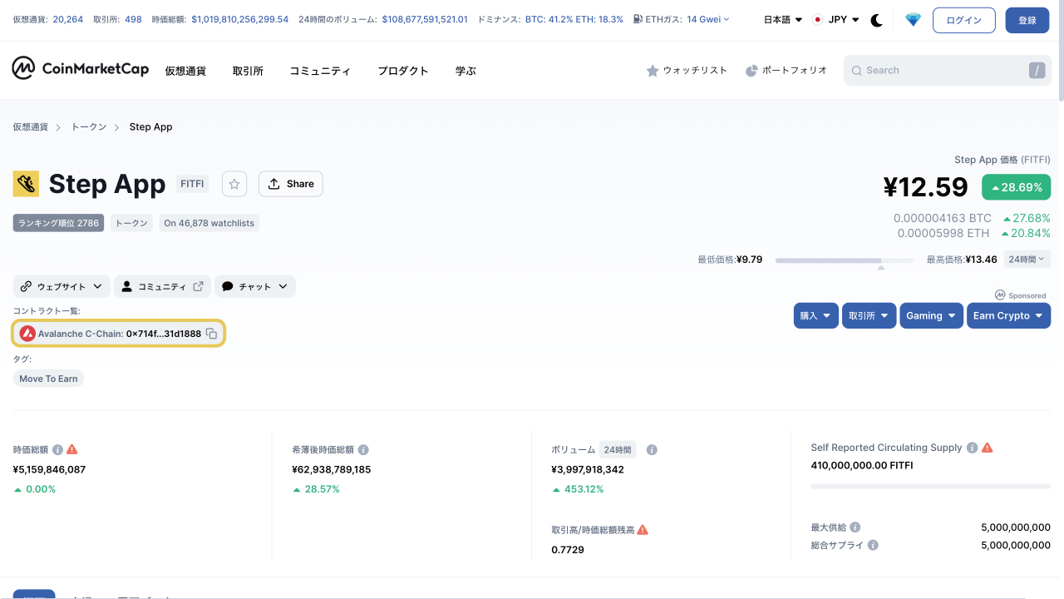The width and height of the screenshot is (1064, 599).
Task: Open ウォッチリスト with star icon
Action: pyautogui.click(x=687, y=71)
